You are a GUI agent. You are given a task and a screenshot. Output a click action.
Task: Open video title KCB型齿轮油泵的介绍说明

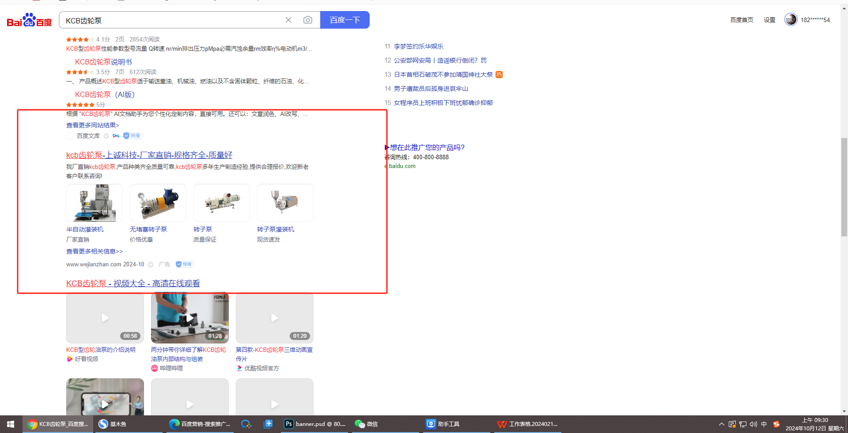(101, 350)
